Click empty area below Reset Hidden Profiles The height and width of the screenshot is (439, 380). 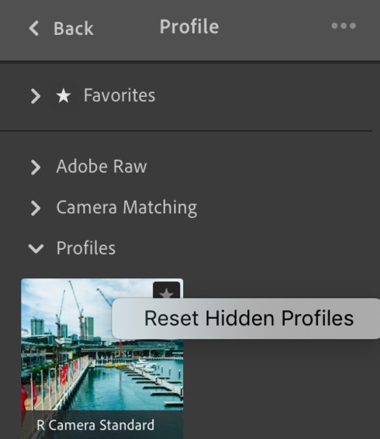pos(280,392)
